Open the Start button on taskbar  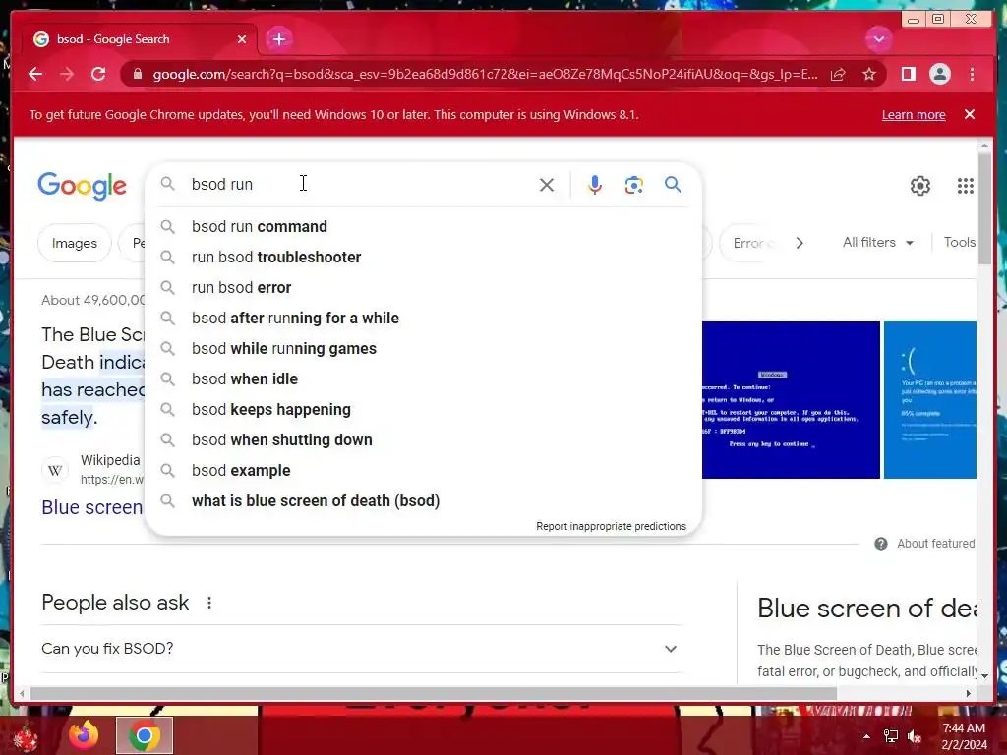coord(26,737)
